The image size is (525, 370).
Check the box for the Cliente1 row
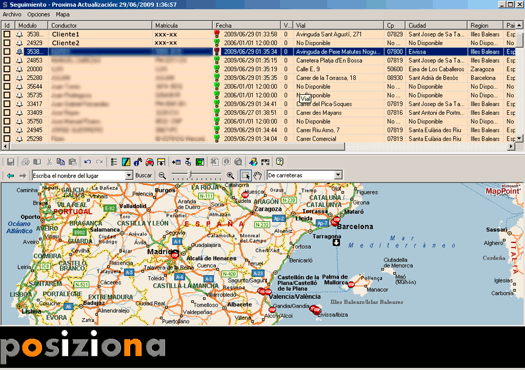pos(6,34)
